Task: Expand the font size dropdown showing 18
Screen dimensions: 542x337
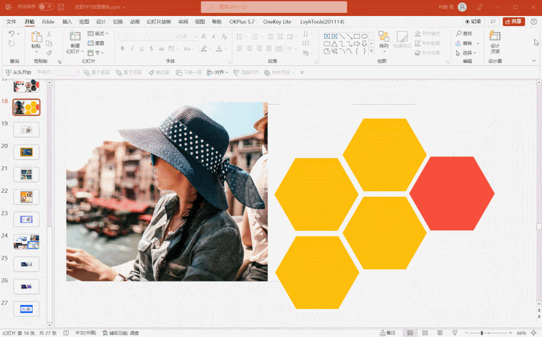Action: (x=196, y=36)
